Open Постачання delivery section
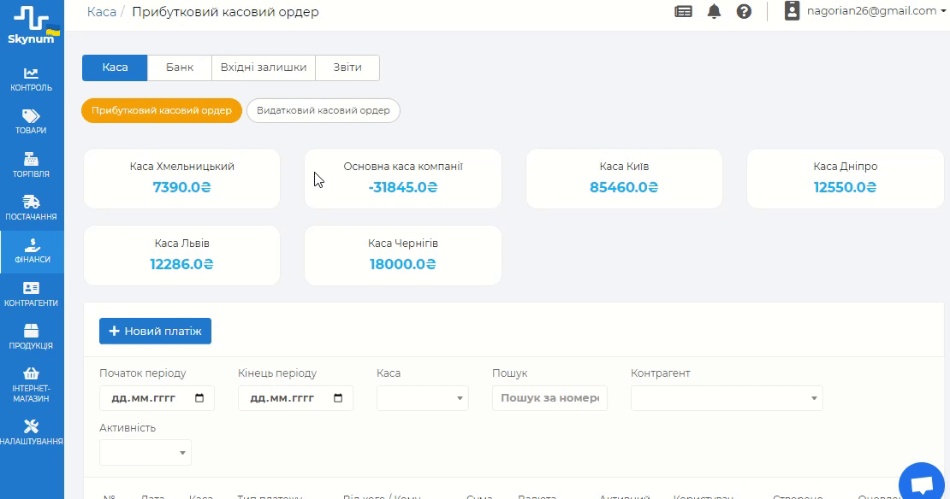This screenshot has width=950, height=499. pyautogui.click(x=32, y=208)
